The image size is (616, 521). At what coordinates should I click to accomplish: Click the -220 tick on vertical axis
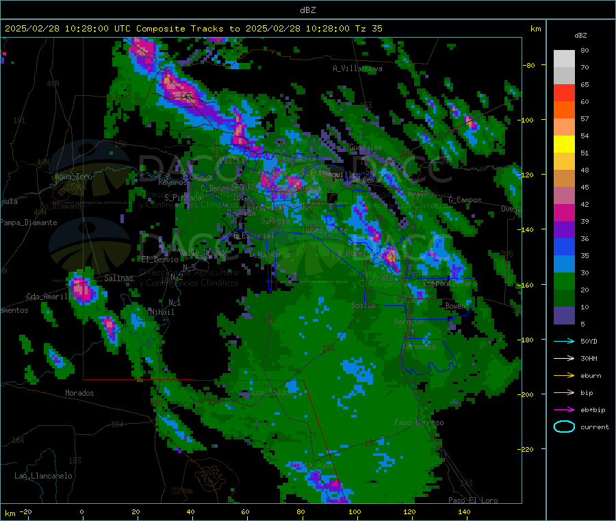(x=527, y=450)
